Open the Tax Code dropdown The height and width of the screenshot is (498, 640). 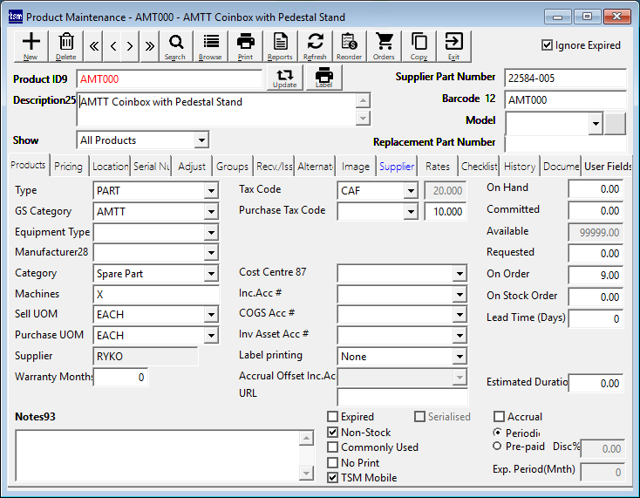pyautogui.click(x=410, y=191)
